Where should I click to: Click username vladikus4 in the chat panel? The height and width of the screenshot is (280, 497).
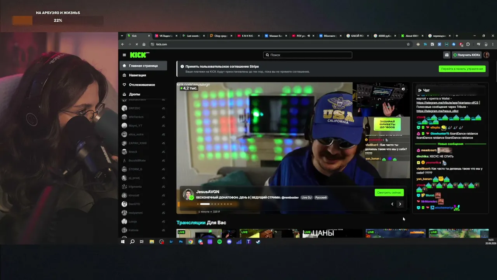(x=423, y=169)
